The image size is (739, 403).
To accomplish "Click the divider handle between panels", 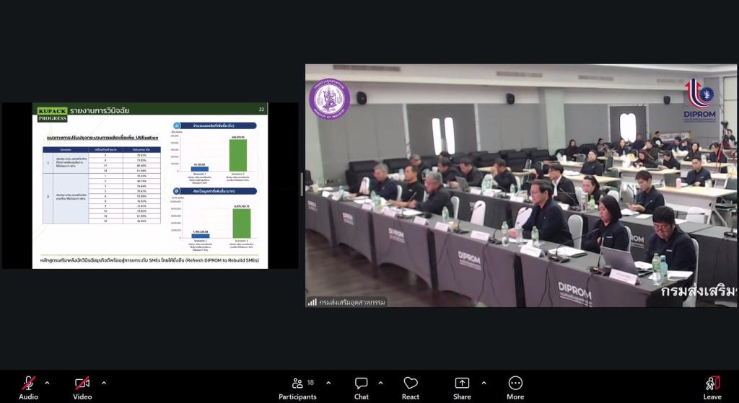I will pyautogui.click(x=302, y=185).
